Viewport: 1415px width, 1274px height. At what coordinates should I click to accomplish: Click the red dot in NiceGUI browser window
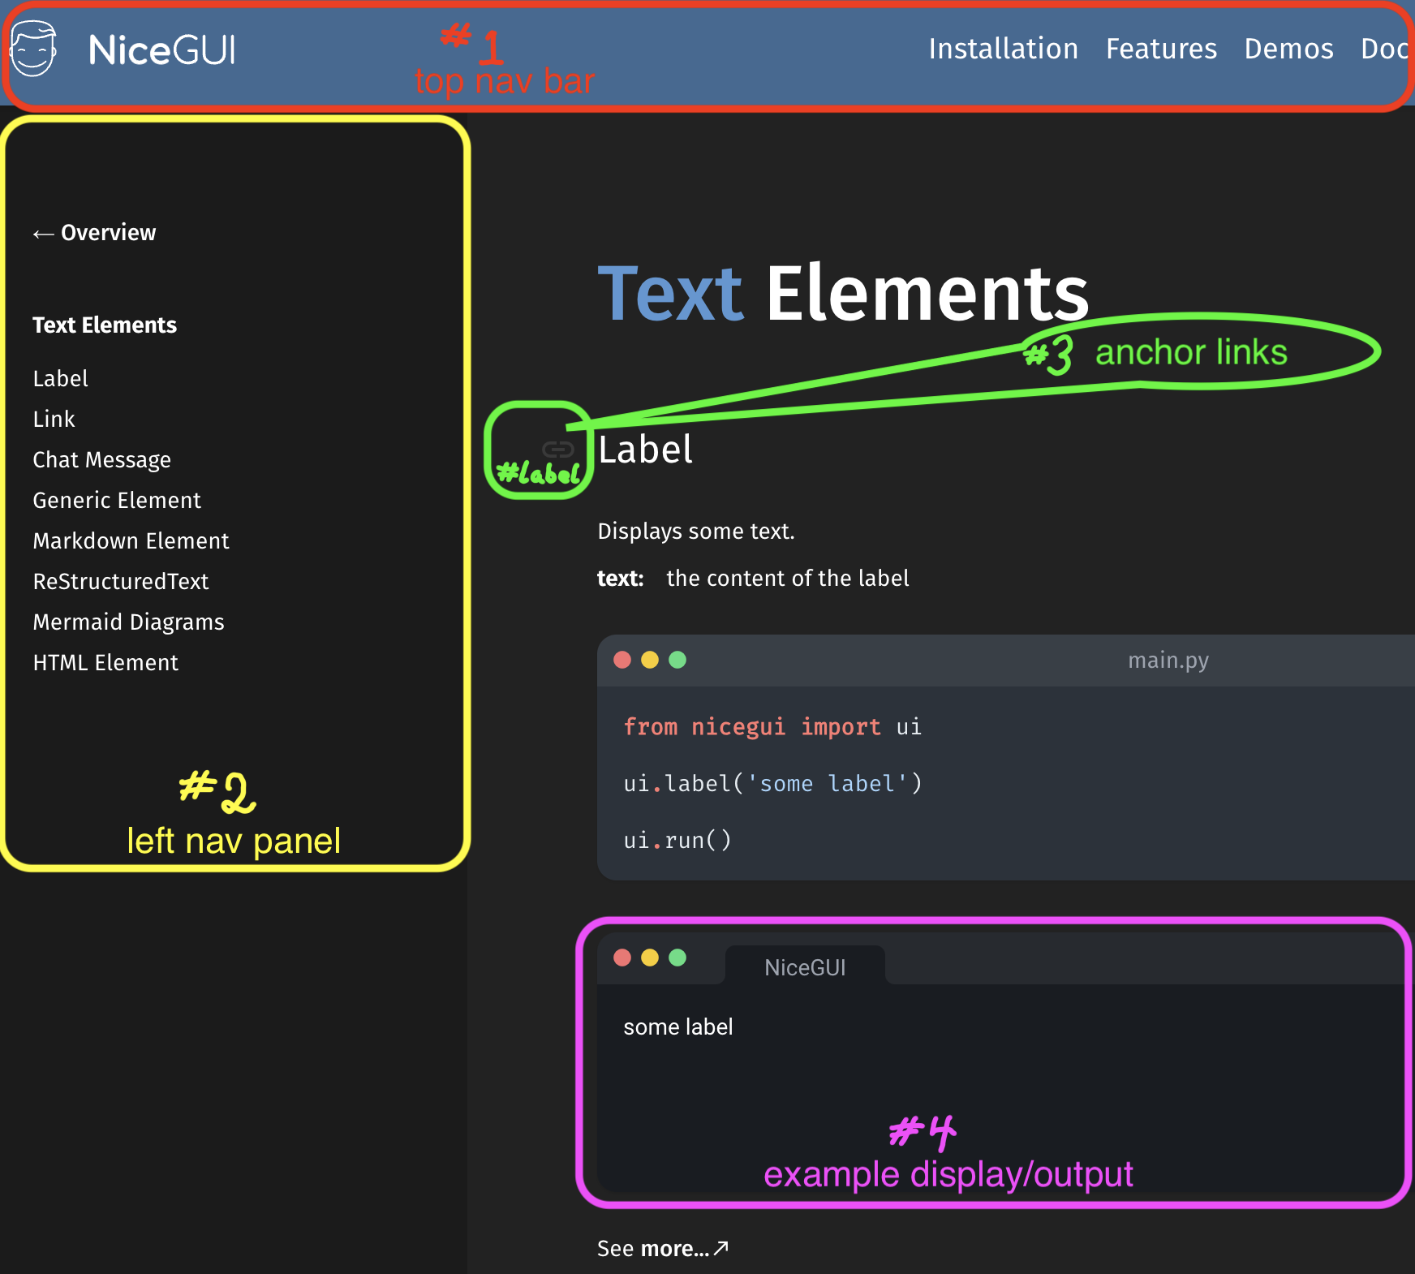click(x=622, y=958)
